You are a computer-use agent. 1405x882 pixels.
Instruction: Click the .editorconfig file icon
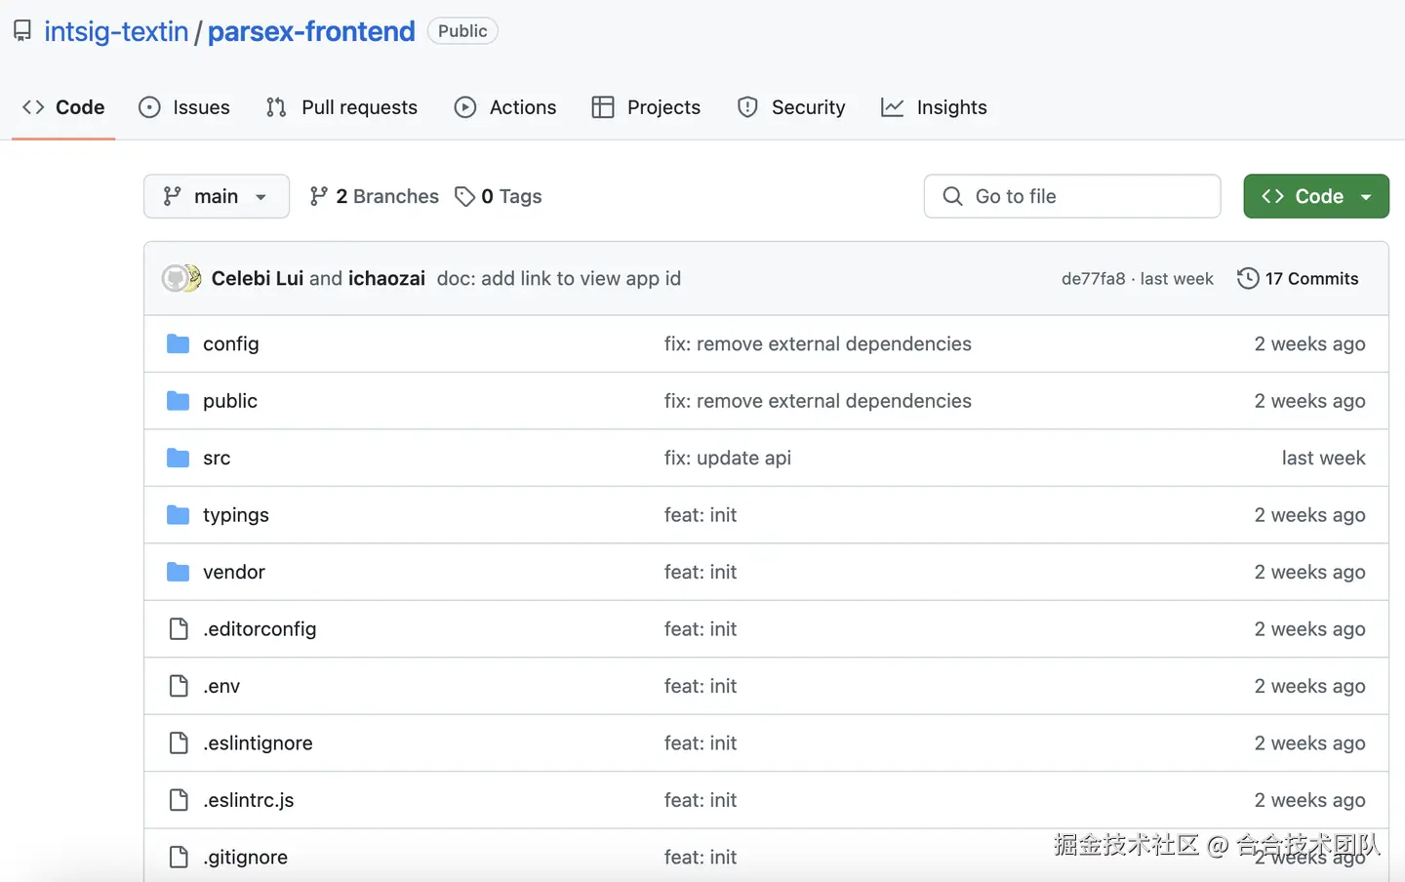point(179,629)
